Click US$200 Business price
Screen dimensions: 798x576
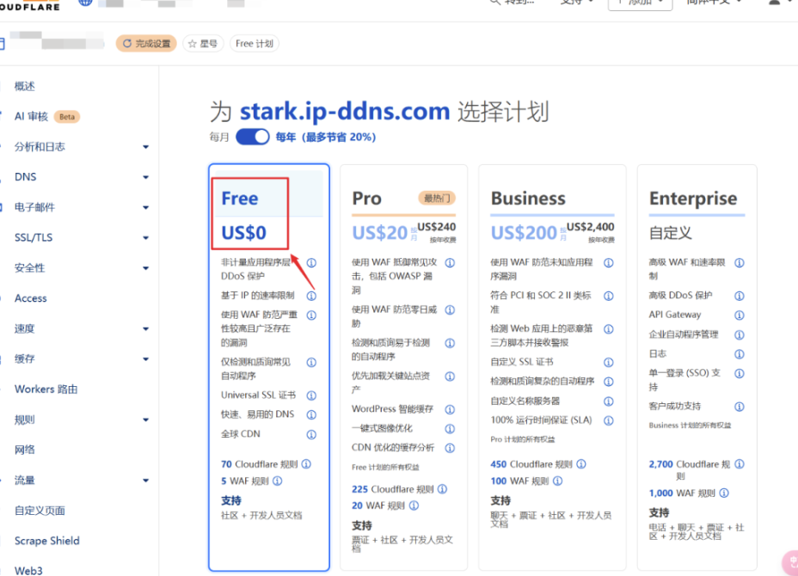click(524, 233)
